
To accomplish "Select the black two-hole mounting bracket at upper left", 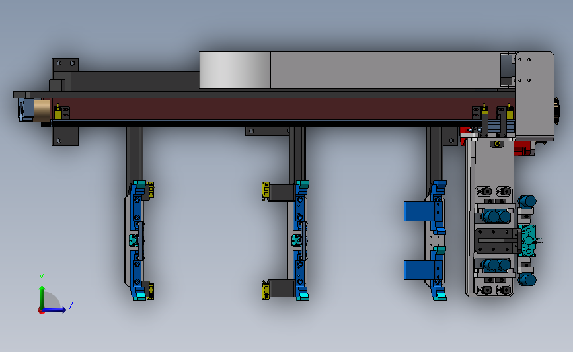I will [65, 65].
